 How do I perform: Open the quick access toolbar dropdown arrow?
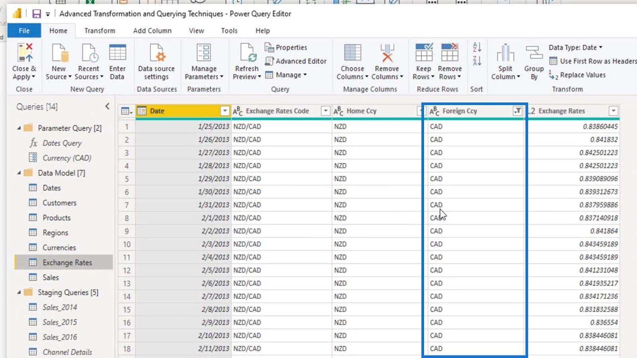47,14
